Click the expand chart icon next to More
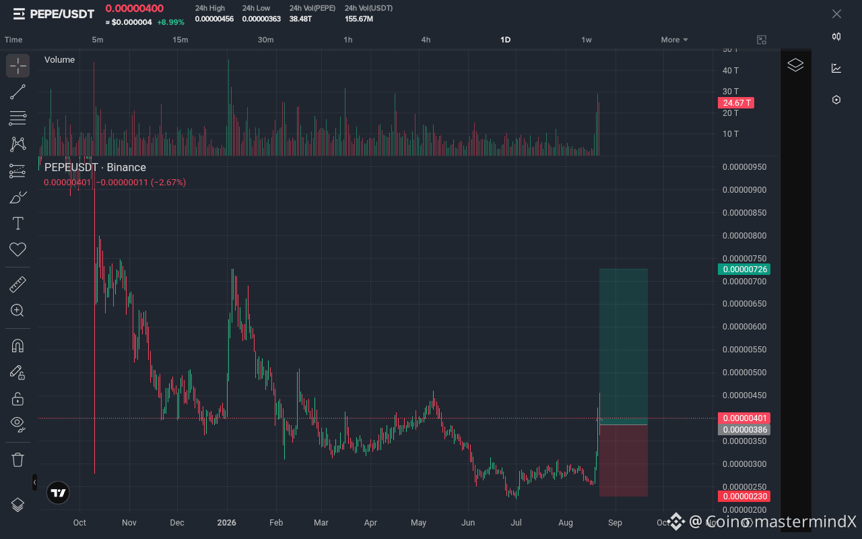This screenshot has width=862, height=539. 762,40
